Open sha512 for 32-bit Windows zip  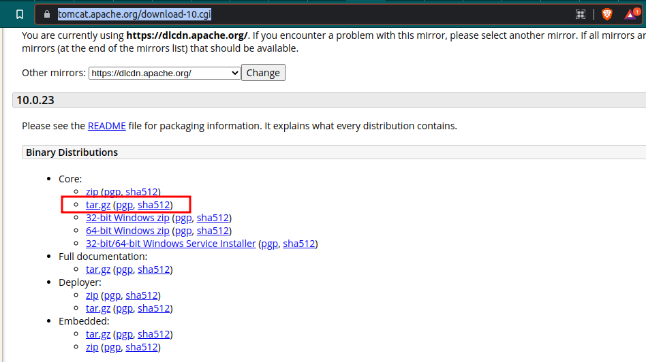point(213,218)
